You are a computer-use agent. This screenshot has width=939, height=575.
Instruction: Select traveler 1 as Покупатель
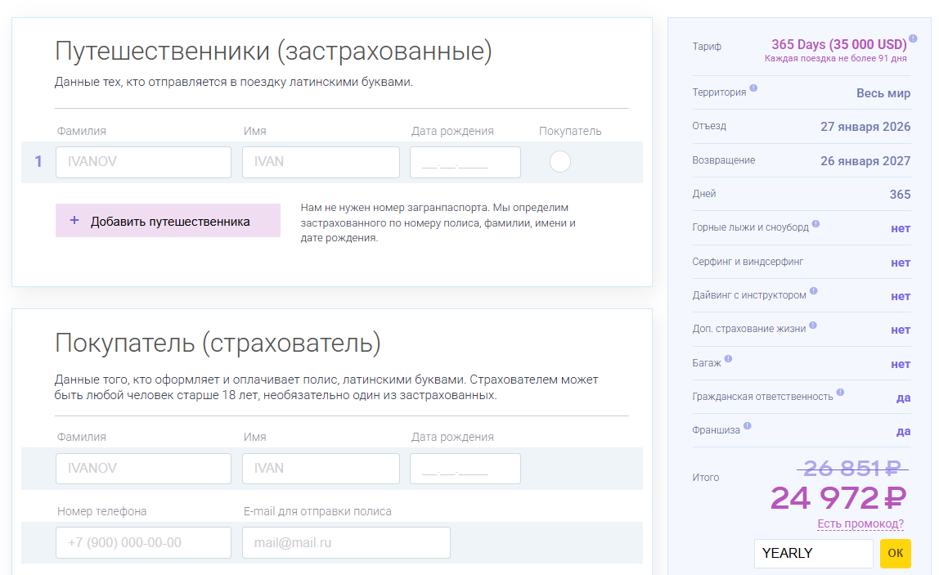560,162
